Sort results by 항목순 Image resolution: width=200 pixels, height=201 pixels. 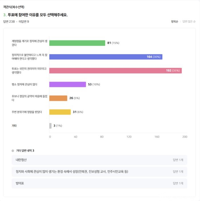click(x=175, y=21)
